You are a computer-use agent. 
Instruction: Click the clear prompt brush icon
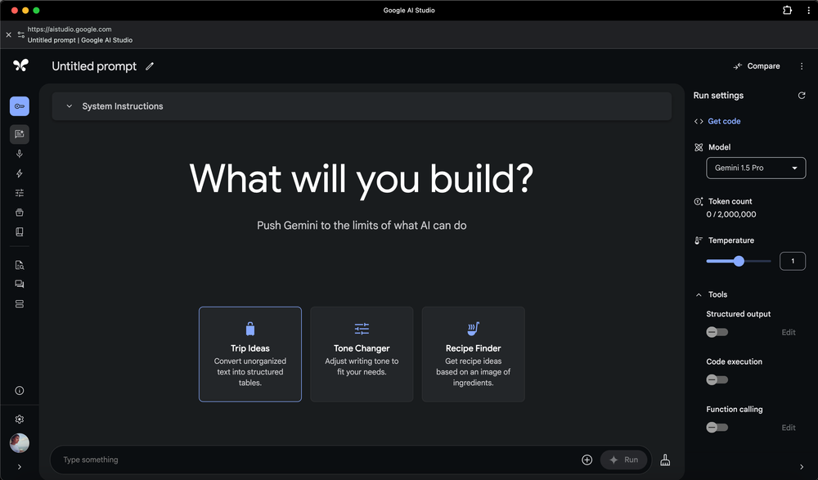pyautogui.click(x=665, y=460)
